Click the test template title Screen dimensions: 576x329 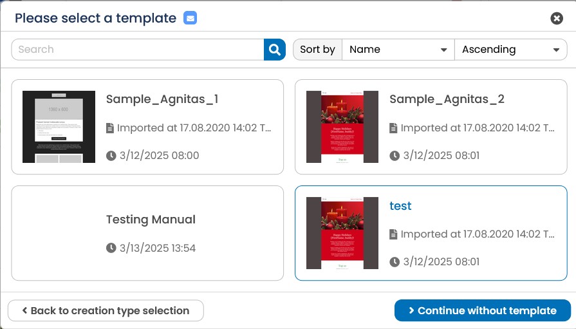coord(400,205)
